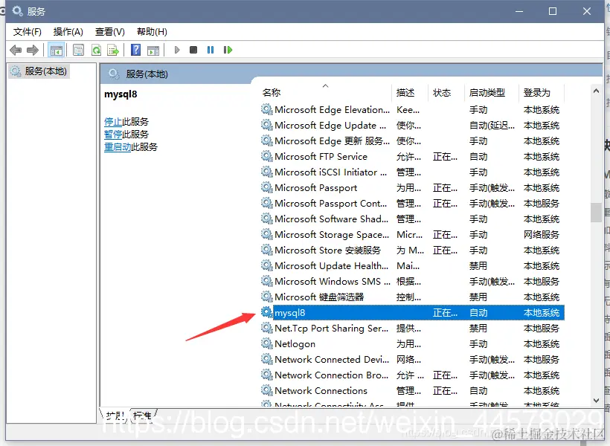Open the 查看(V) menu

pyautogui.click(x=110, y=32)
